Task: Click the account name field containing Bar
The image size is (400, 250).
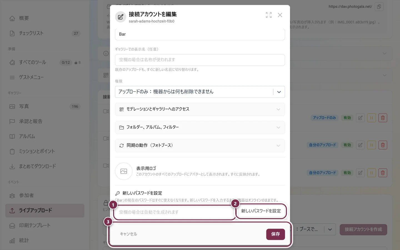Action: 200,34
